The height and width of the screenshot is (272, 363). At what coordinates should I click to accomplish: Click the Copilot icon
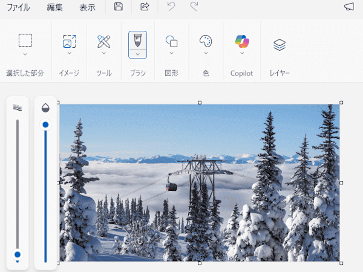click(x=242, y=41)
